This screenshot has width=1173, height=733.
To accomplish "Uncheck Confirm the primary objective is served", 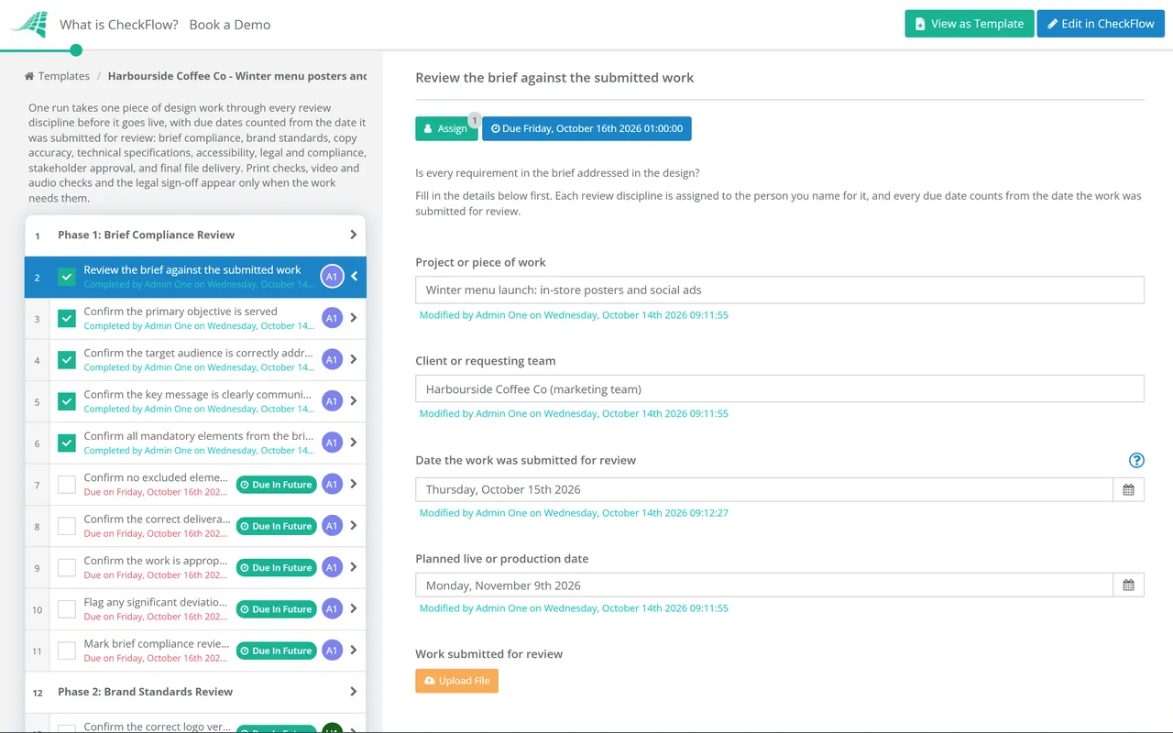I will pos(67,318).
